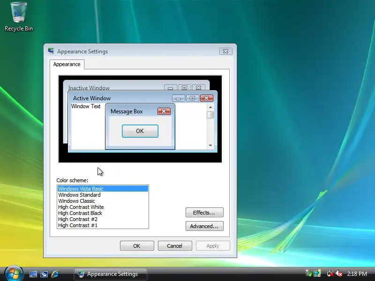
Task: Click preview scrollbar up arrow
Action: 210,107
